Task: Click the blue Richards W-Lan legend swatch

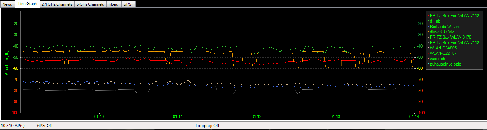Action: click(x=428, y=27)
